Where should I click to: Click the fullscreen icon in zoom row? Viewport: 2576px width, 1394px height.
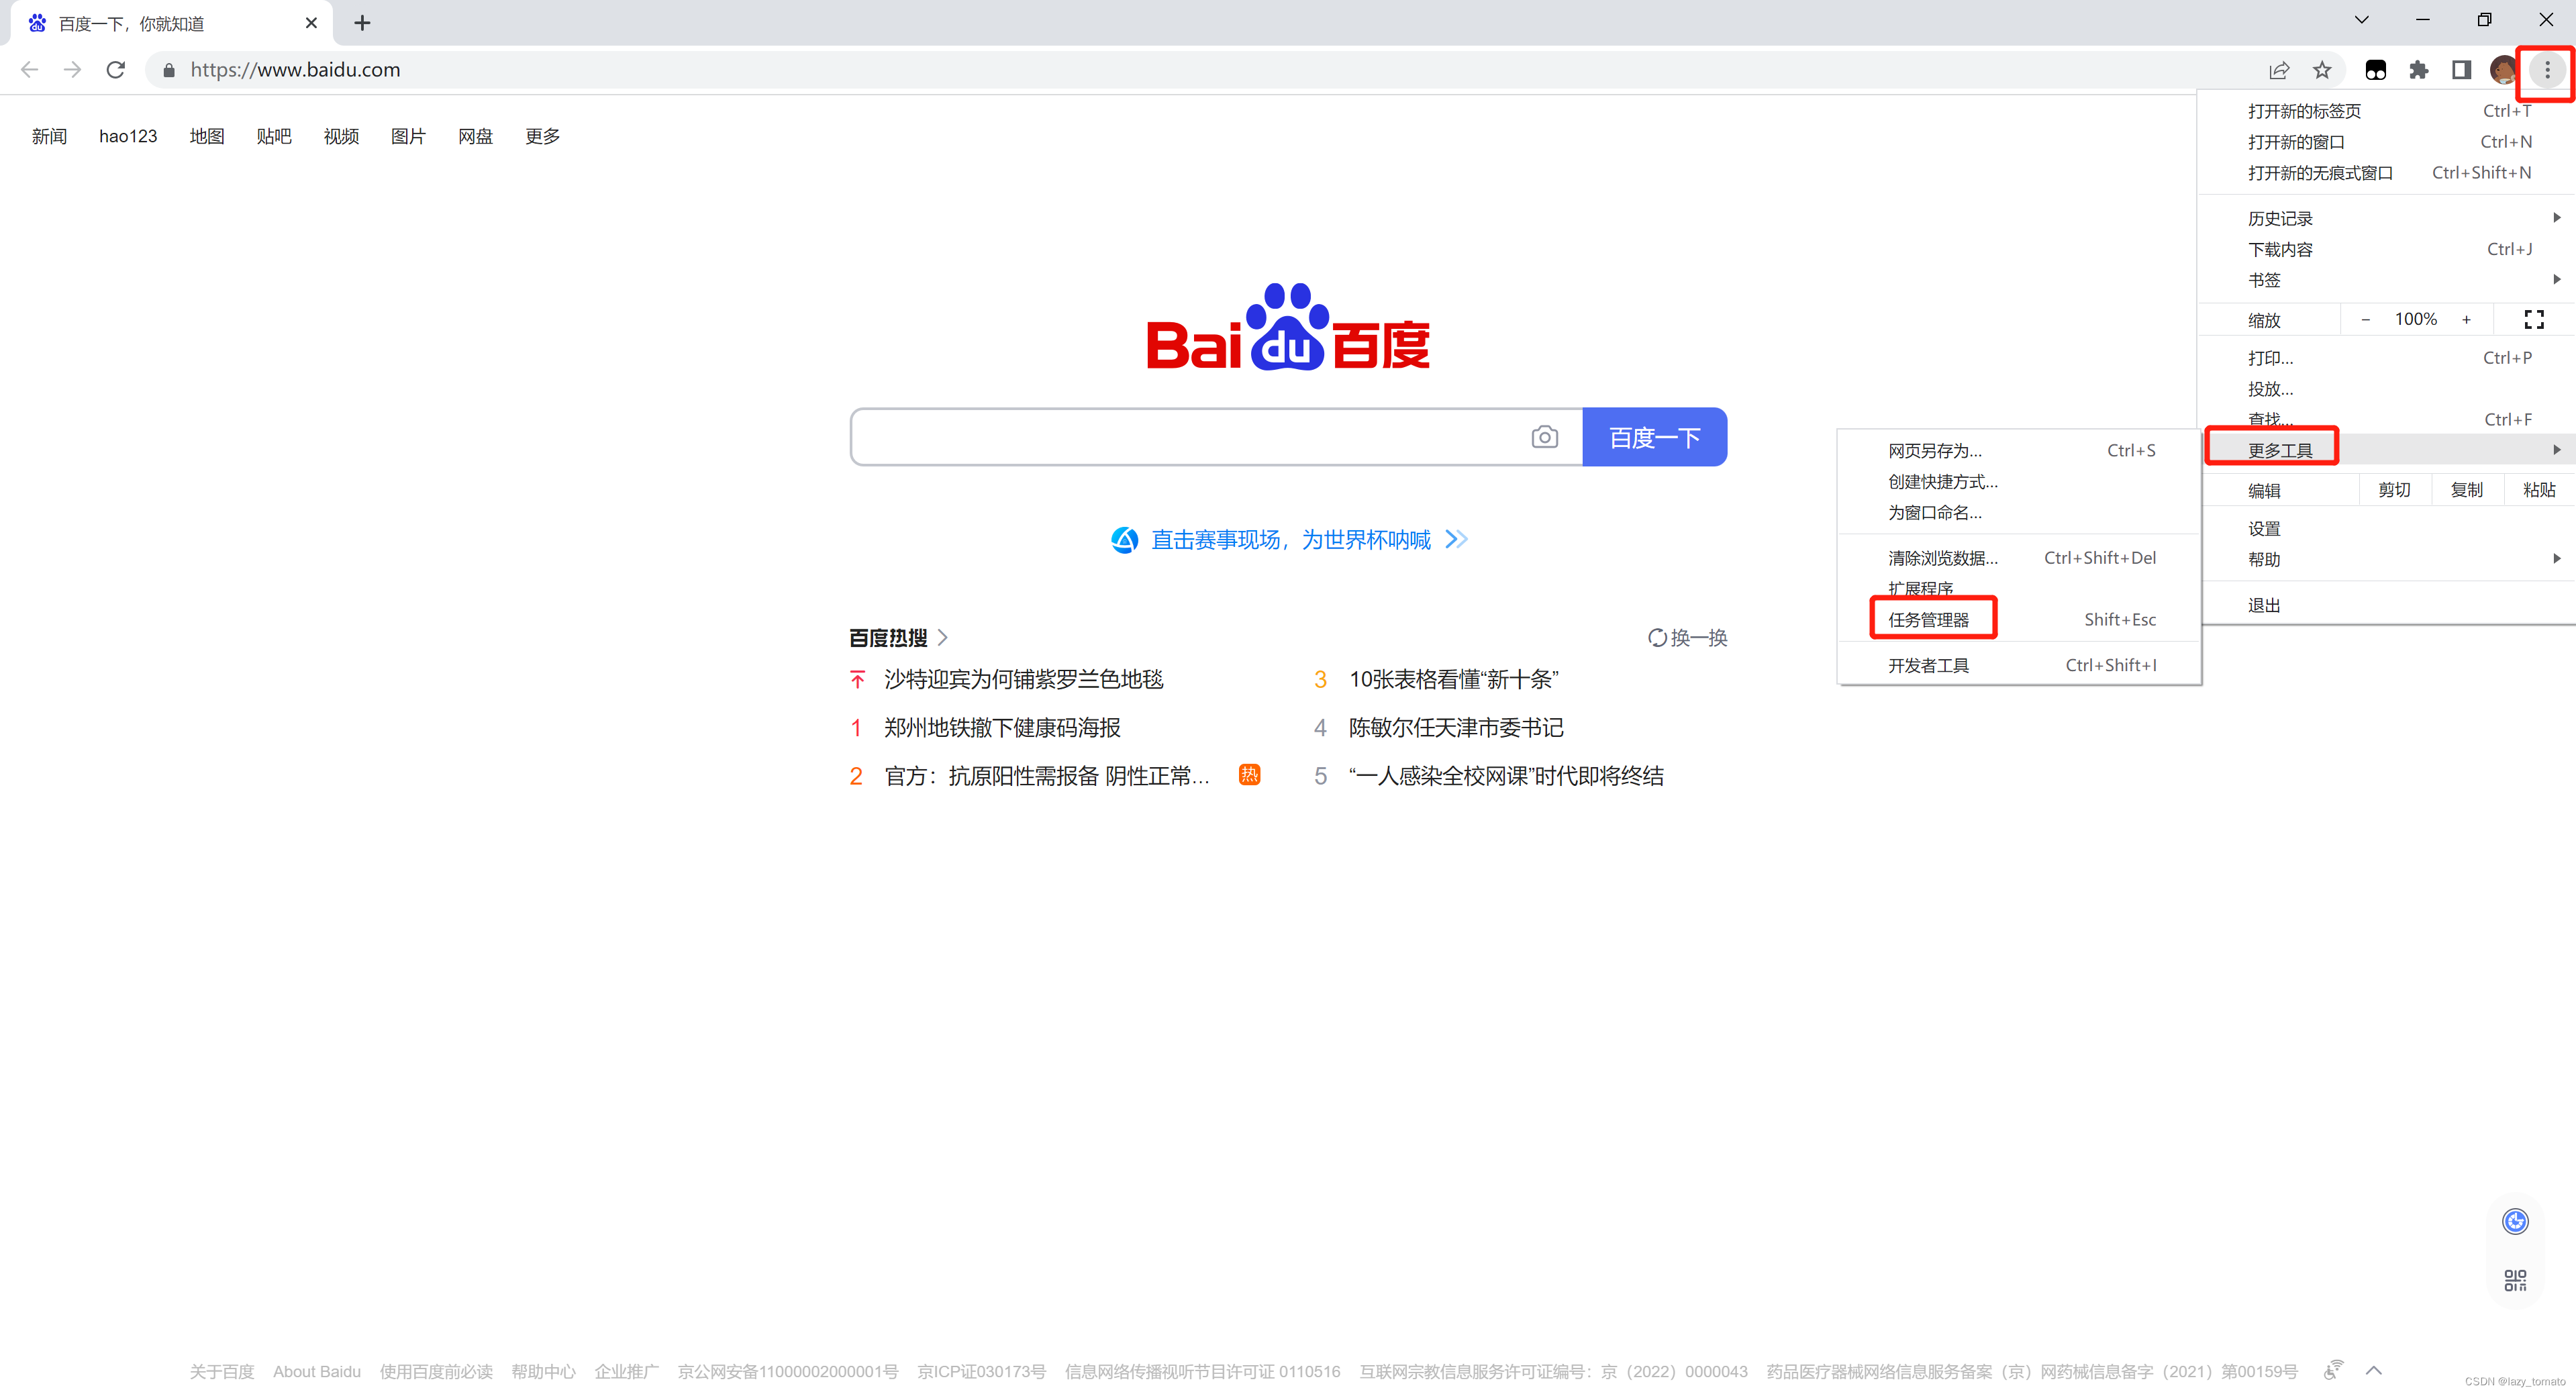pyautogui.click(x=2534, y=319)
